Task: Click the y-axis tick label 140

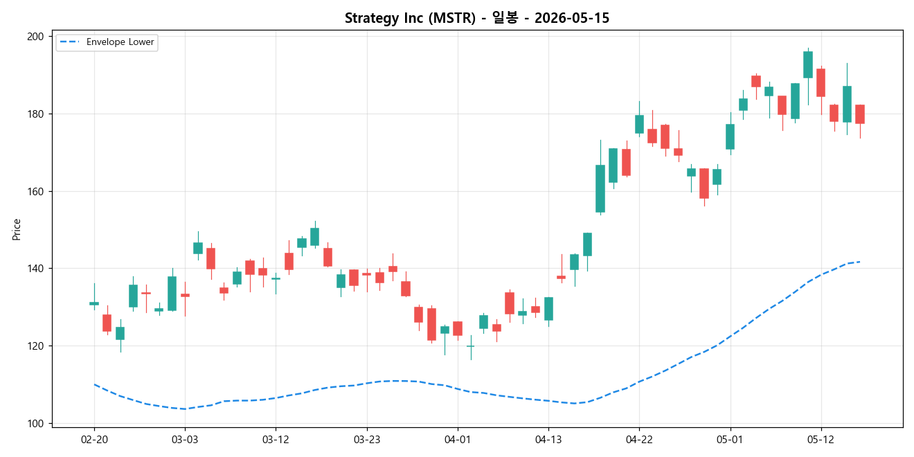Action: point(36,269)
